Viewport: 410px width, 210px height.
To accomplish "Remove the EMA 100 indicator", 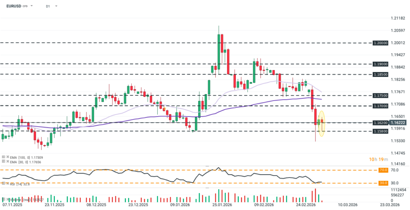I will click(x=8, y=157).
